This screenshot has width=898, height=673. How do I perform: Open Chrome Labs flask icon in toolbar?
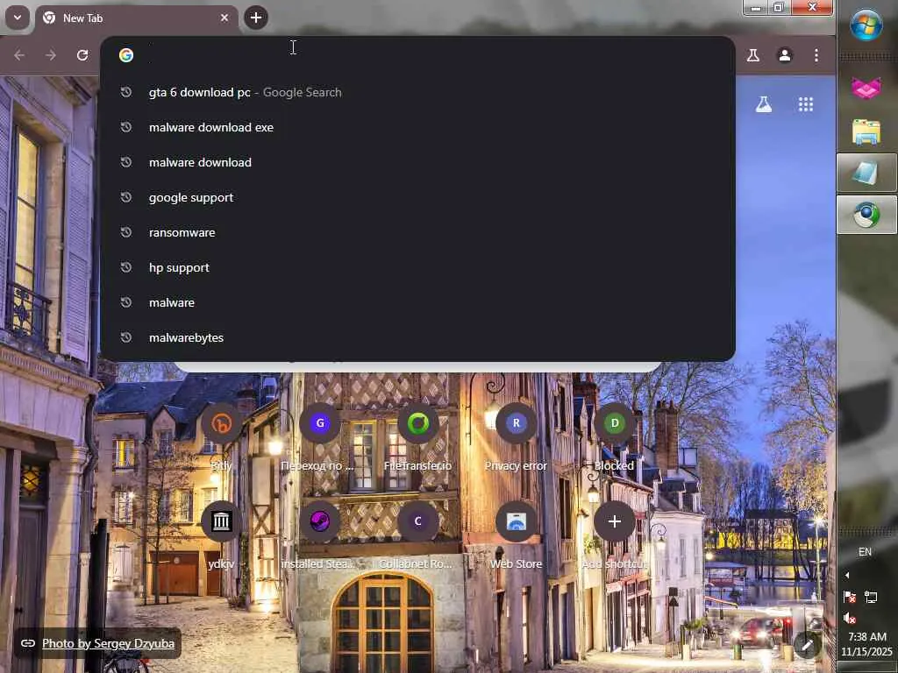point(753,55)
